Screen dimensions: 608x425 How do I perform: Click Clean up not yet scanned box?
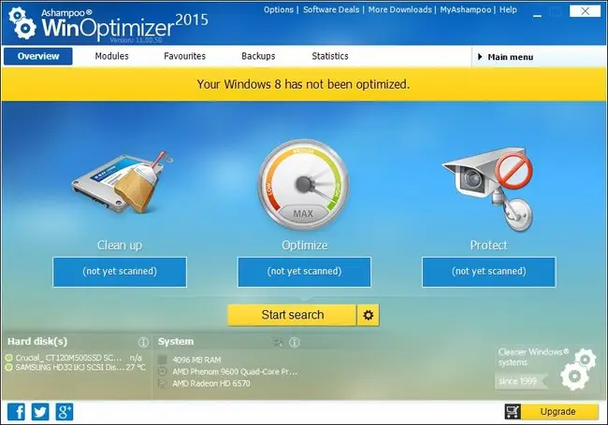tap(120, 272)
